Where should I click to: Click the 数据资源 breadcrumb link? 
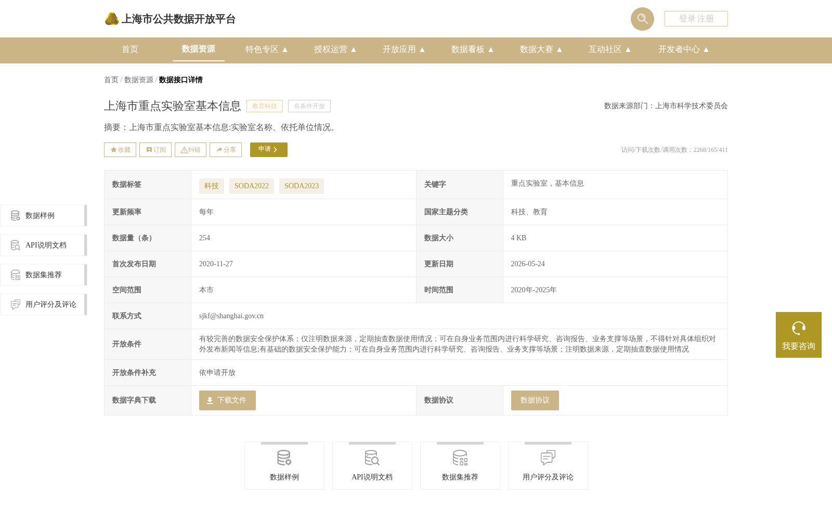tap(139, 80)
